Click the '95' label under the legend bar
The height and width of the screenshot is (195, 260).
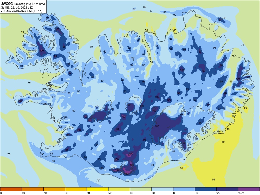click(x=218, y=193)
